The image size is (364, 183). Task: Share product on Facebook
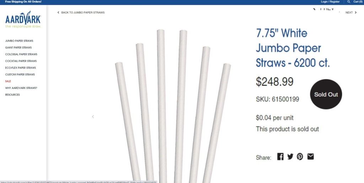point(280,156)
